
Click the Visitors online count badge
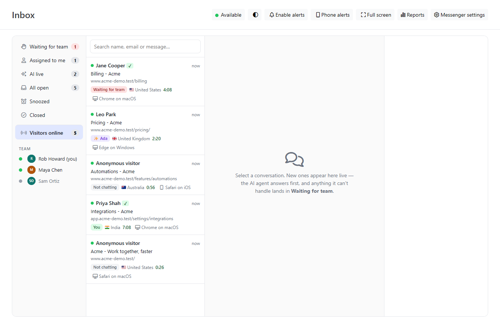click(75, 133)
